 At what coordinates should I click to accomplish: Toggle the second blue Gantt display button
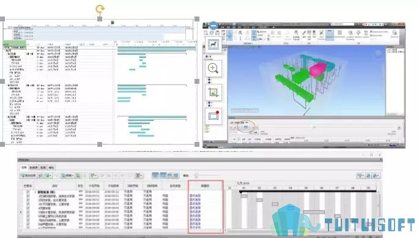point(163,176)
